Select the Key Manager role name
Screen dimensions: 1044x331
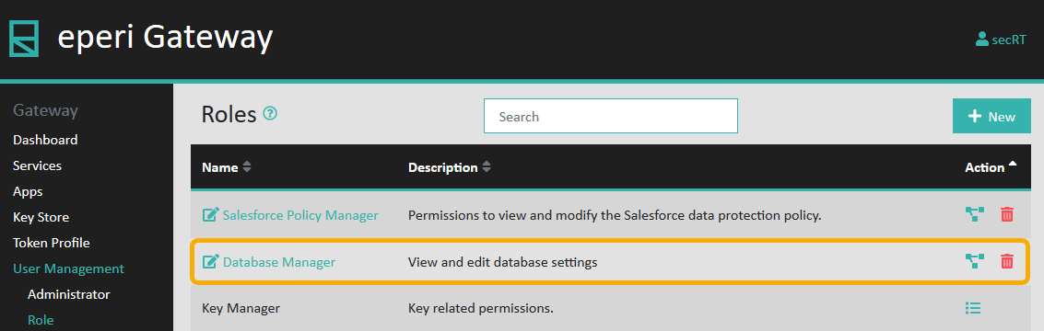[241, 308]
